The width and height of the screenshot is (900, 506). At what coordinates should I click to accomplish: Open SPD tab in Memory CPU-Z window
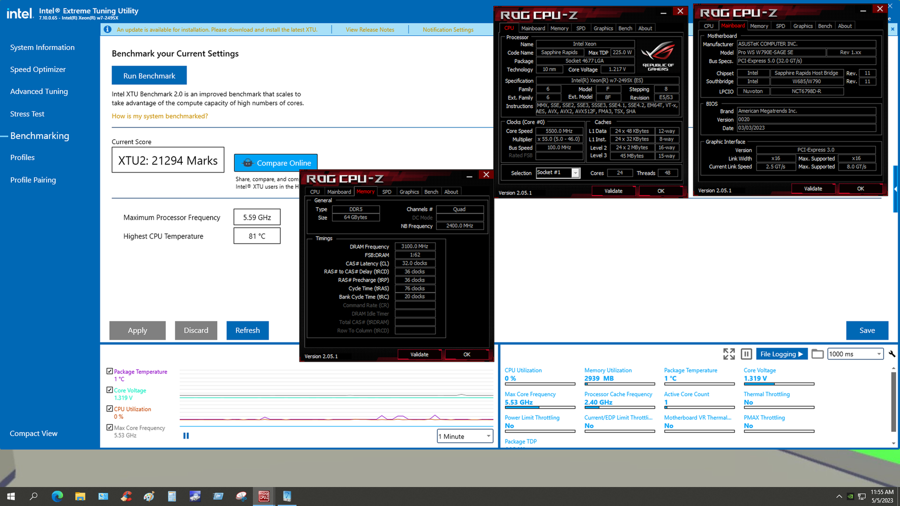click(387, 192)
